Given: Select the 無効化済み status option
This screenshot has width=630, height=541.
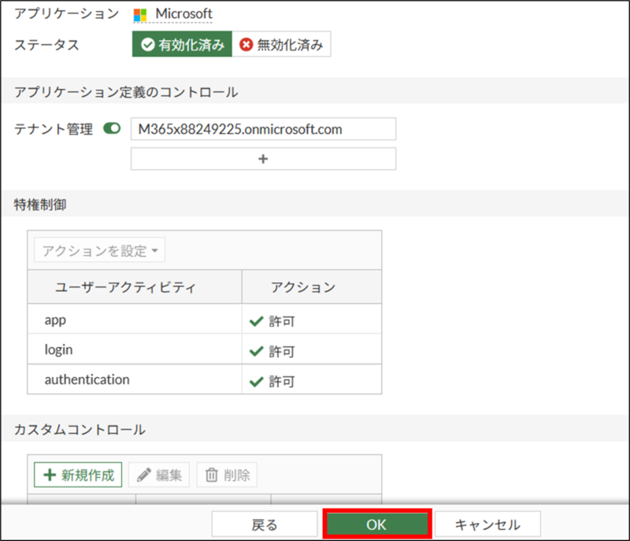Looking at the screenshot, I should (x=281, y=44).
